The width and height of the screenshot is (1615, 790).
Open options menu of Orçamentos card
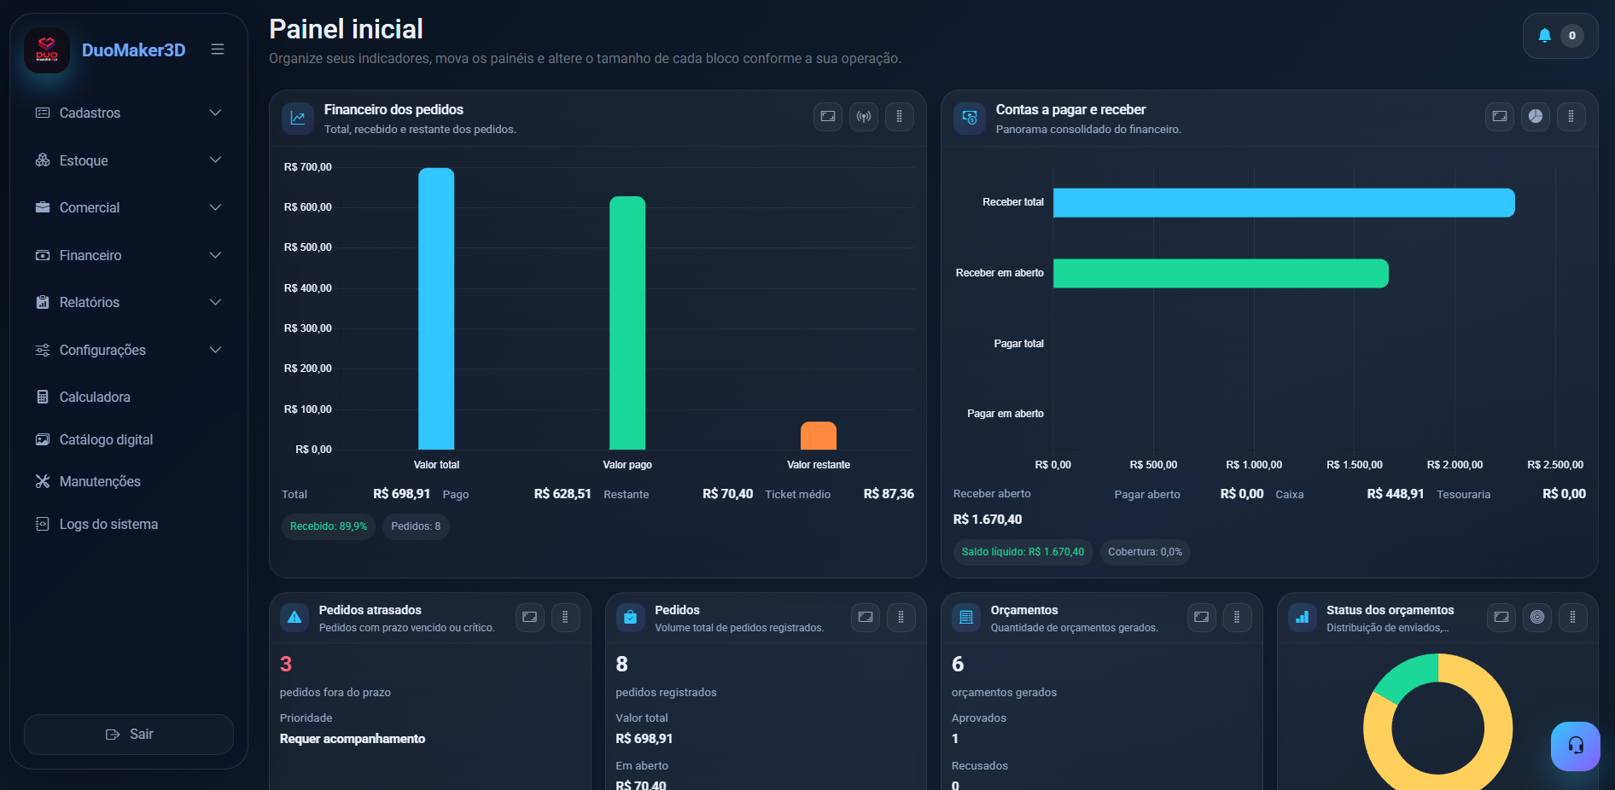tap(1237, 618)
